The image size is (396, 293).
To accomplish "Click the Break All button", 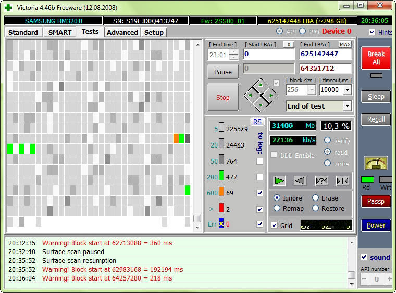I will 376,58.
